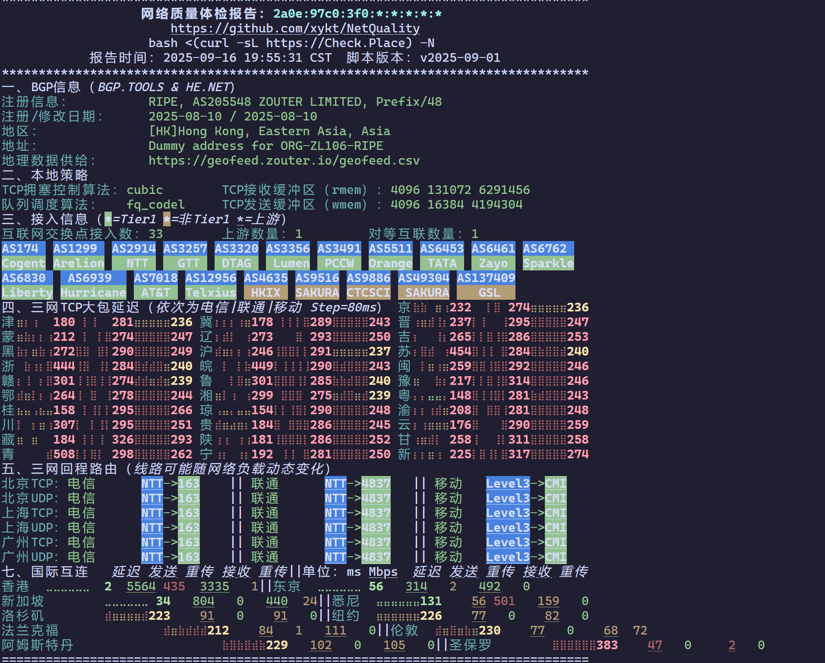Click the bash curl Check.Place command line
Viewport: 825px width, 663px height.
(291, 43)
